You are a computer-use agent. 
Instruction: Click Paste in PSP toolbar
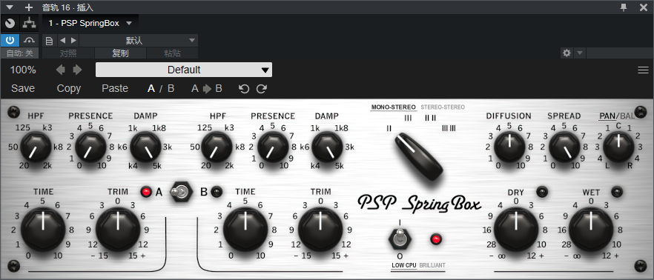click(115, 88)
